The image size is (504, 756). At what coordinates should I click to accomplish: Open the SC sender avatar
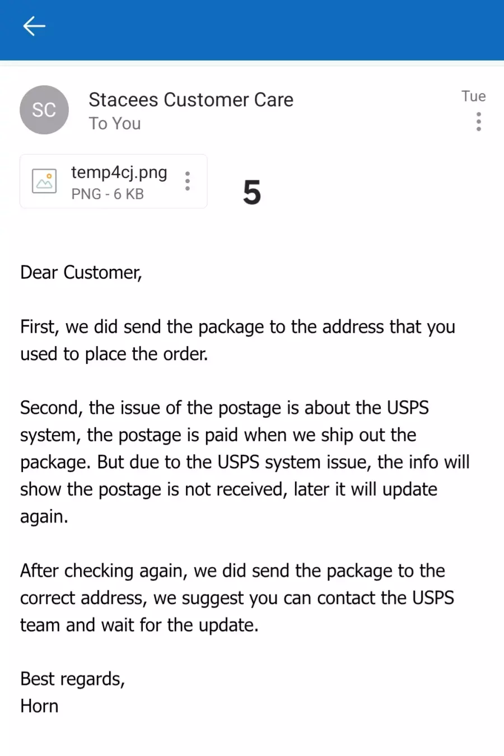point(44,110)
